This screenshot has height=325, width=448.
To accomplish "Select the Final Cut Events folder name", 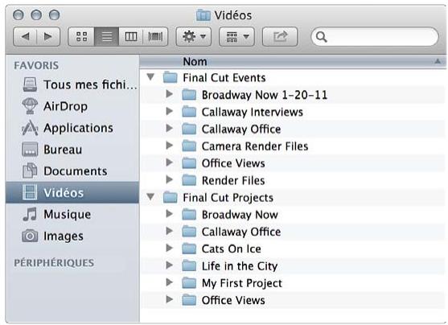I will click(224, 78).
